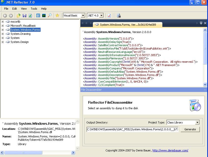
Task: Open the .NET 4.0 framework dropdown
Action: 102,15
